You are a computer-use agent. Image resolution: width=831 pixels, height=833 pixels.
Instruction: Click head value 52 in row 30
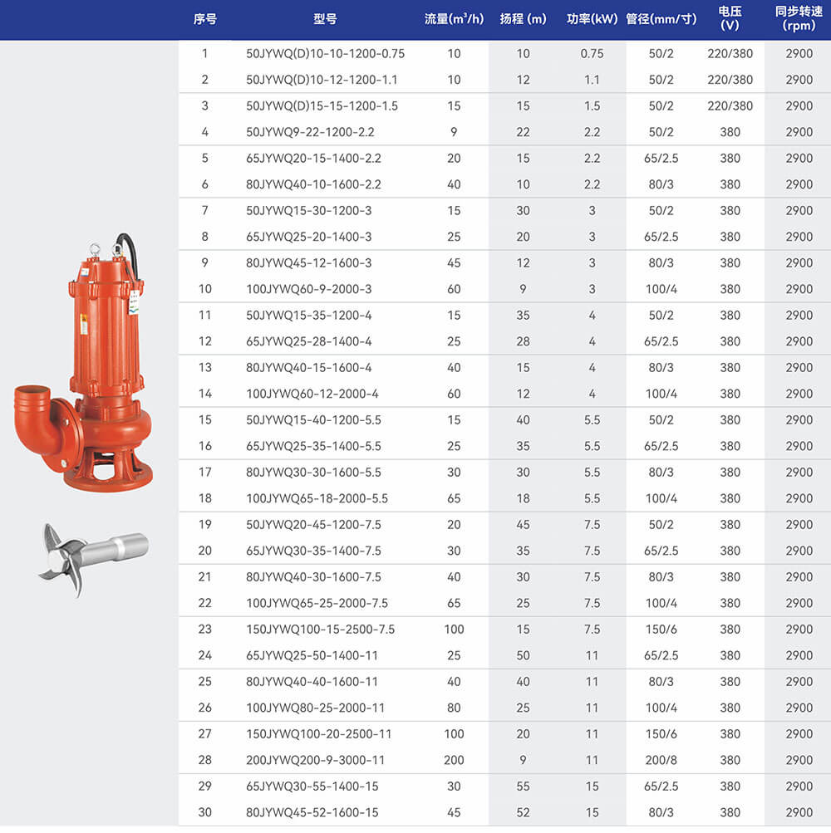524,812
